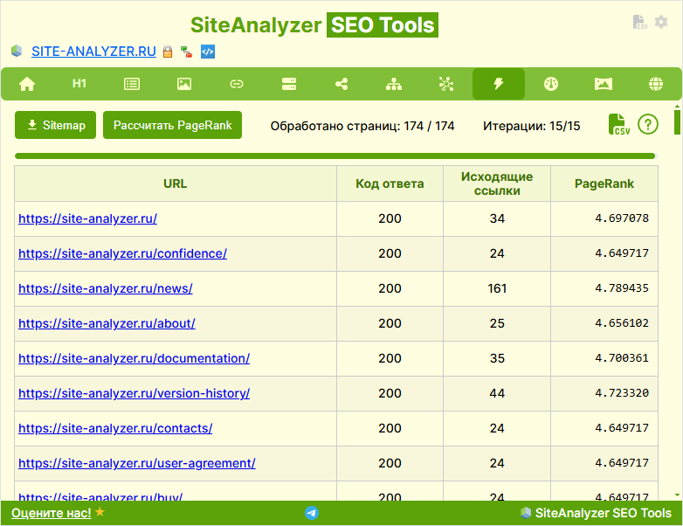Open the help question mark icon
Screen dimensions: 683x526
coord(648,125)
